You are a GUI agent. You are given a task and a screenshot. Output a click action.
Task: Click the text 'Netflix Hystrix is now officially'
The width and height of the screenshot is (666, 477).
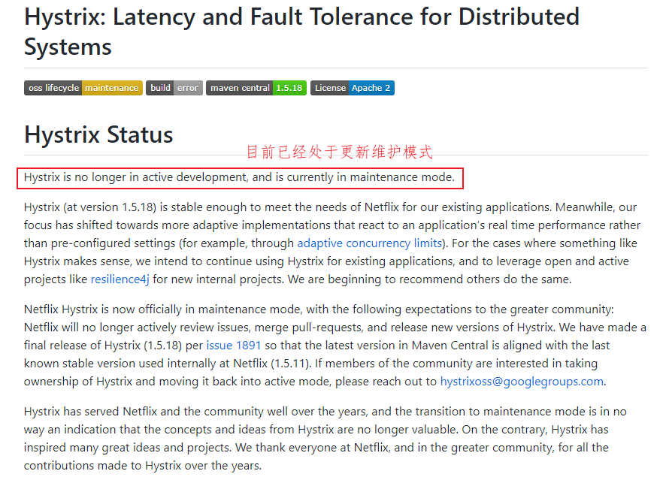click(103, 309)
